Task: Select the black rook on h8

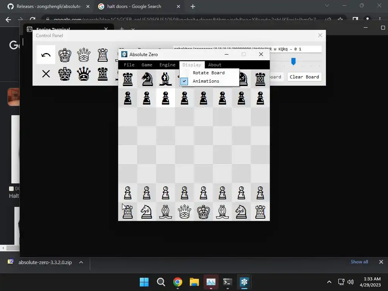Action: pyautogui.click(x=260, y=79)
